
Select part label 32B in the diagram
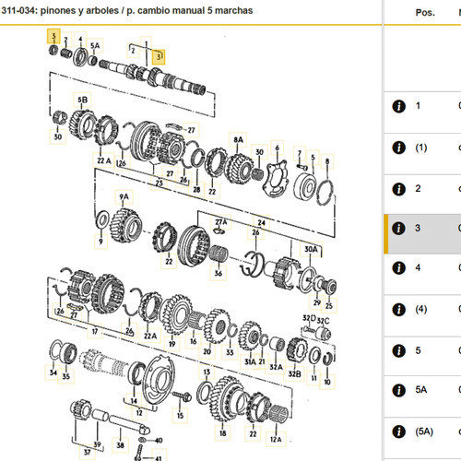click(x=294, y=373)
